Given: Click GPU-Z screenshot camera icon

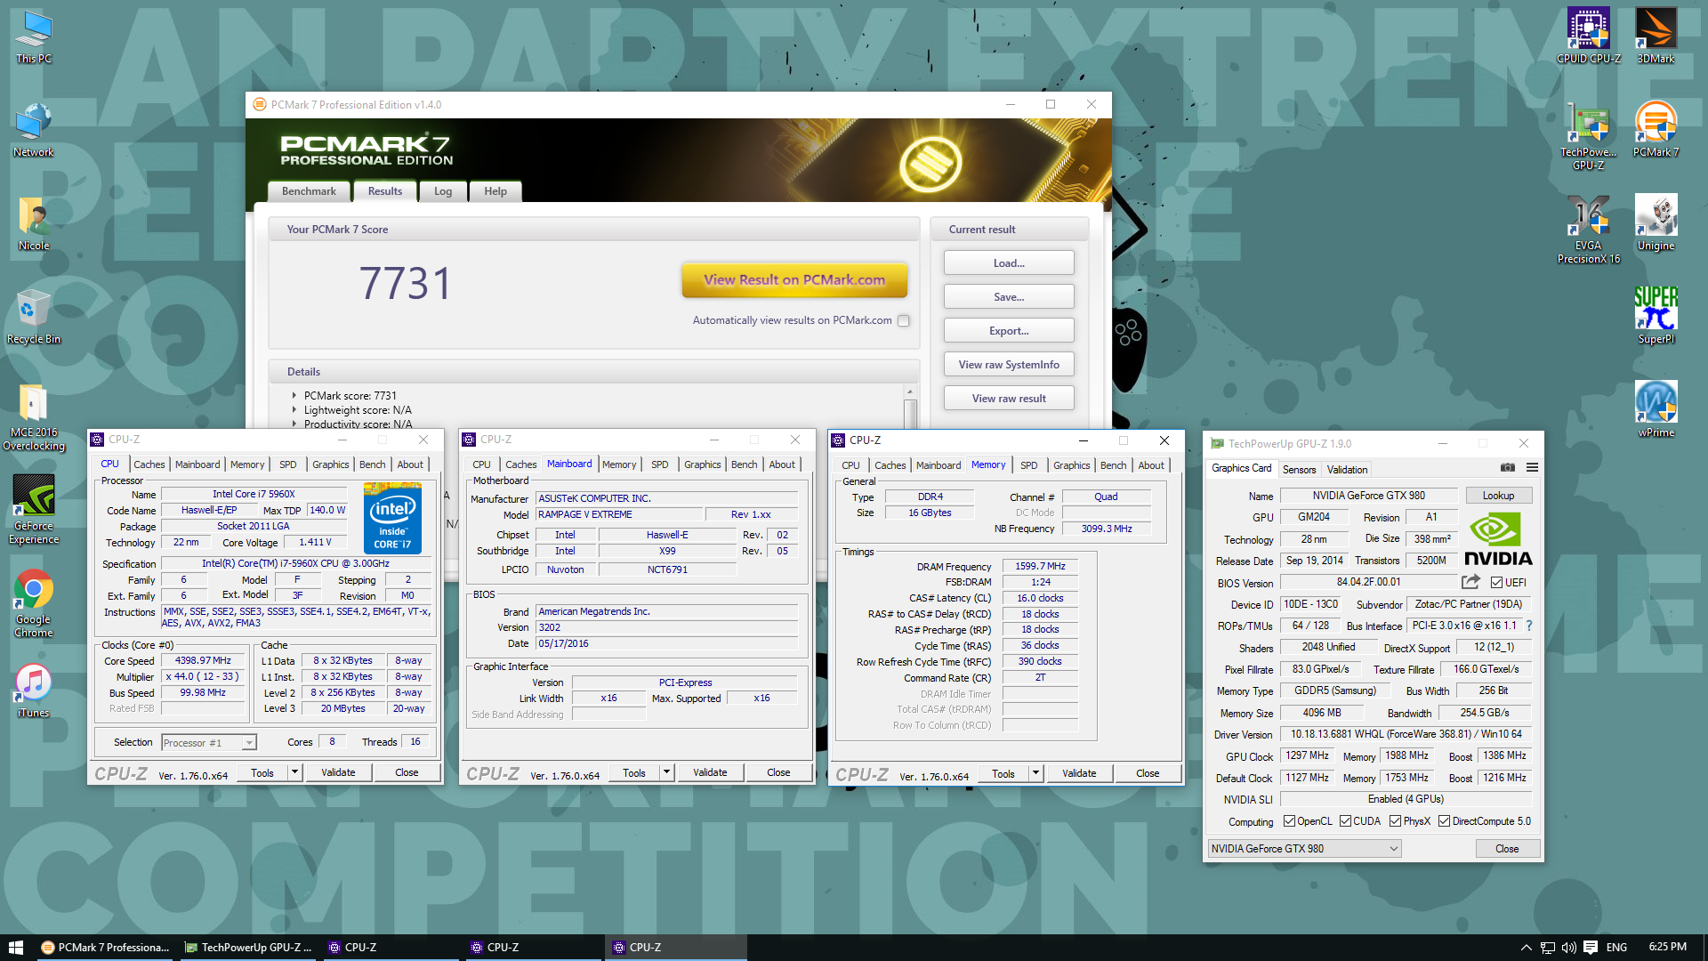Looking at the screenshot, I should point(1508,468).
